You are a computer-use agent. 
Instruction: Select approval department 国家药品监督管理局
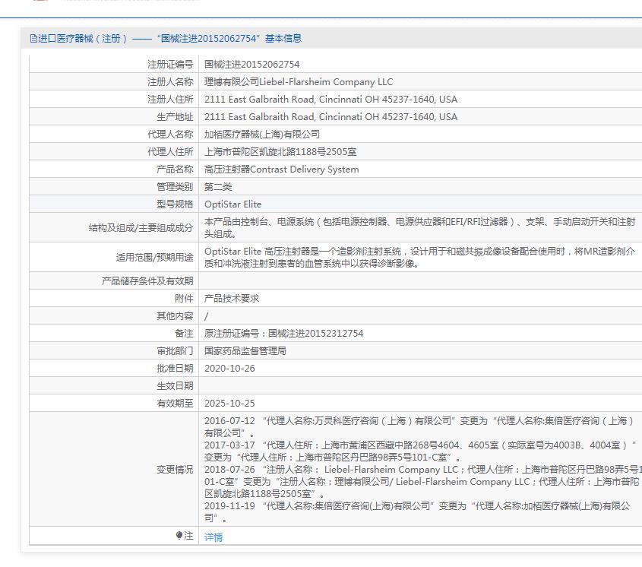point(245,351)
